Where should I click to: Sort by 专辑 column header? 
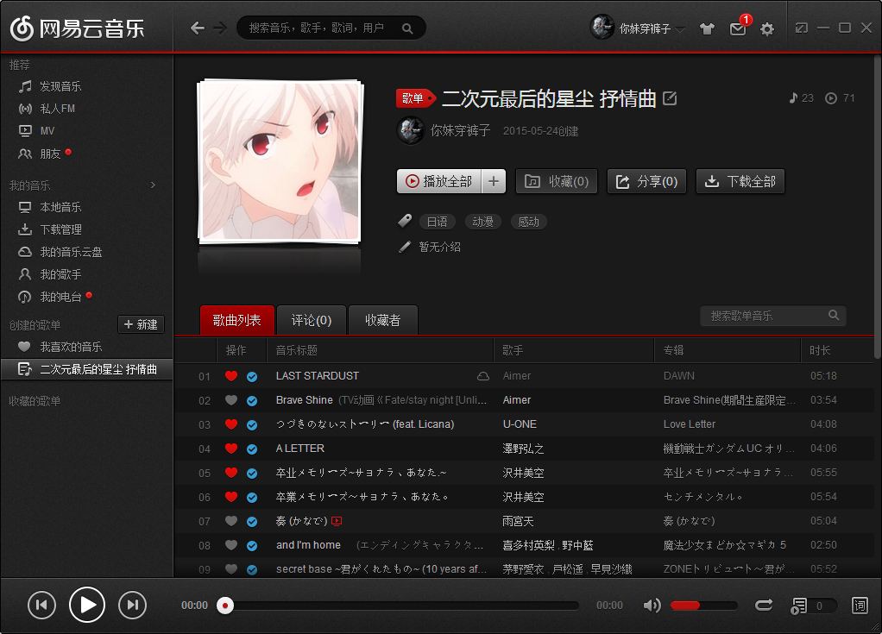pyautogui.click(x=728, y=350)
